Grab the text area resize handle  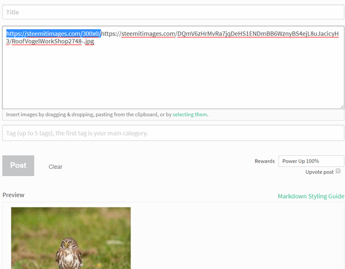pyautogui.click(x=342, y=107)
